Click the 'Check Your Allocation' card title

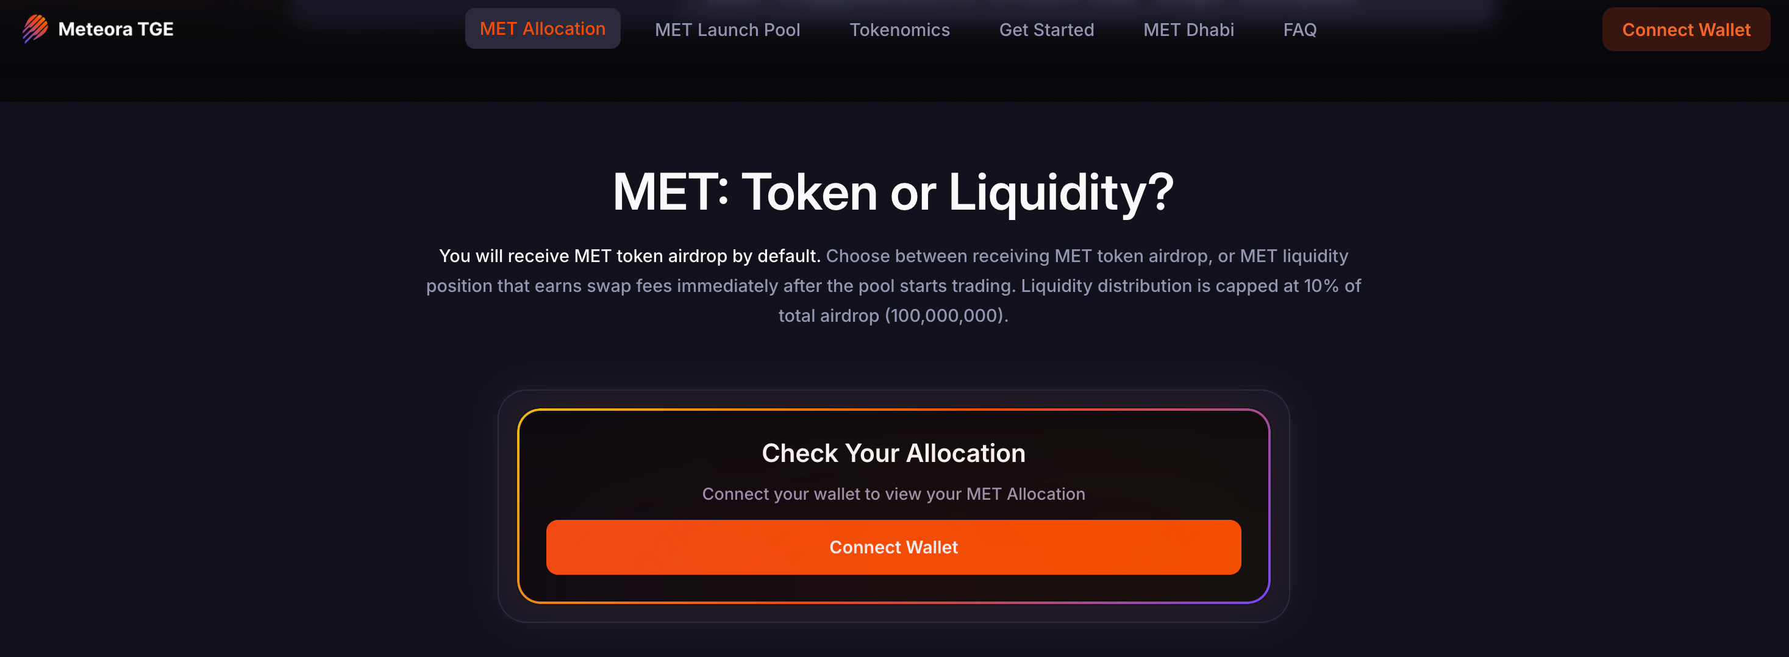coord(893,453)
